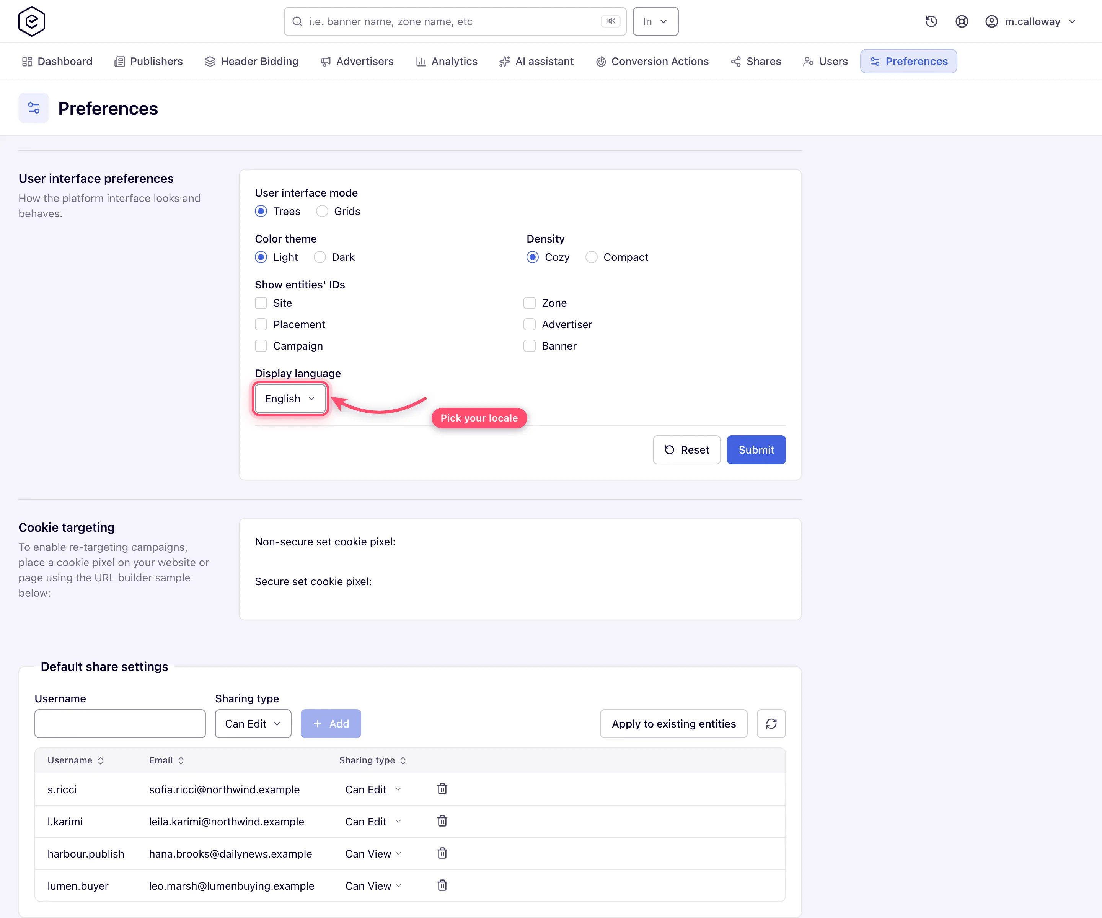Check the Banner IDs checkbox
The image size is (1102, 918).
[x=530, y=346]
